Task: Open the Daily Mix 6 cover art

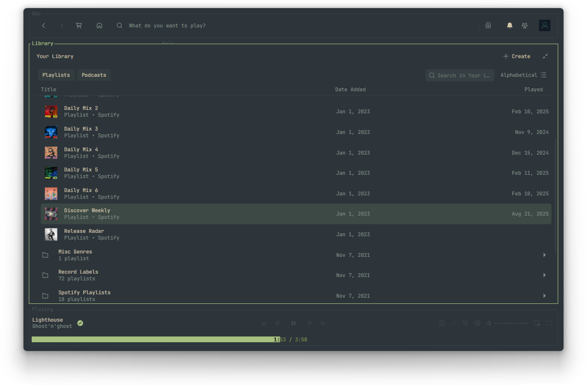Action: [51, 193]
